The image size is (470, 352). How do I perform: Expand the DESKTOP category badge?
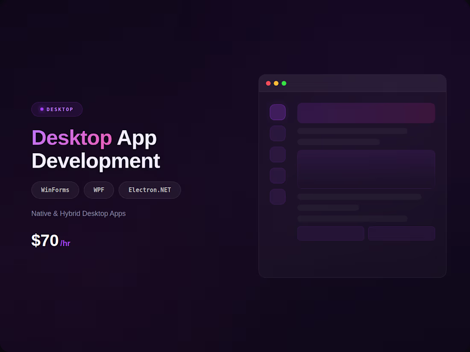pyautogui.click(x=57, y=109)
